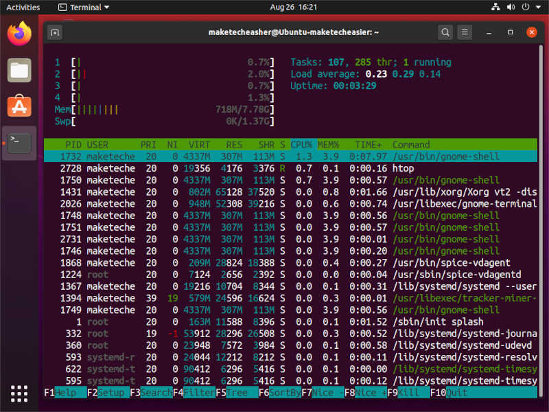Click the Terminal icon in the dock
This screenshot has height=412, width=549.
tap(19, 142)
